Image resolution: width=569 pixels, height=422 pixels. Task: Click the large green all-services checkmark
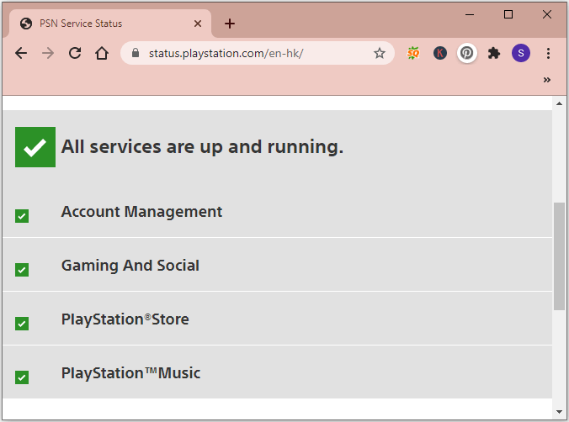[x=35, y=147]
